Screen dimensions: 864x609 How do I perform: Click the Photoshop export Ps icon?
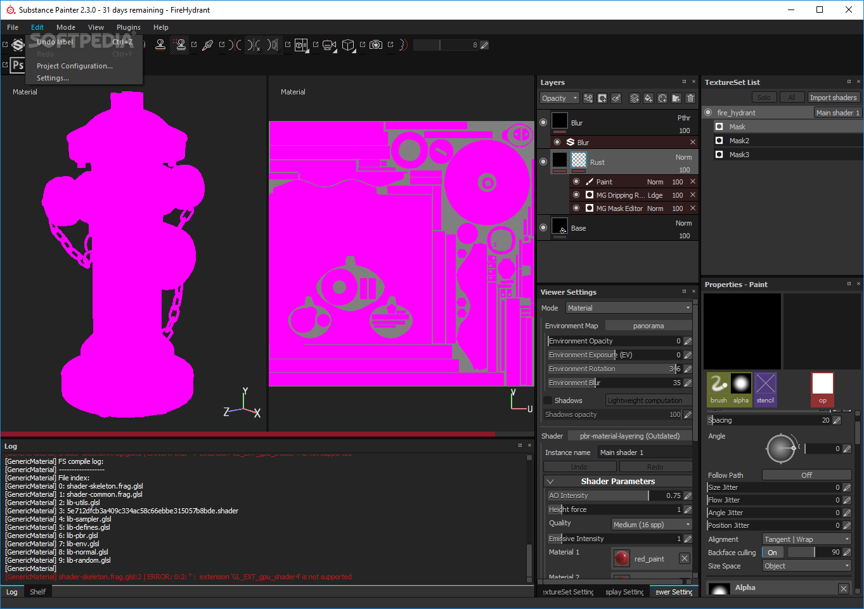[x=18, y=65]
